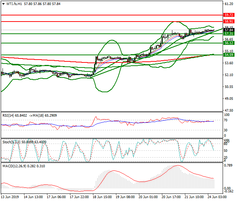Image resolution: width=237 pixels, height=201 pixels.
Task: Click the 17 Jun 06:00 time label
Action: [57, 197]
